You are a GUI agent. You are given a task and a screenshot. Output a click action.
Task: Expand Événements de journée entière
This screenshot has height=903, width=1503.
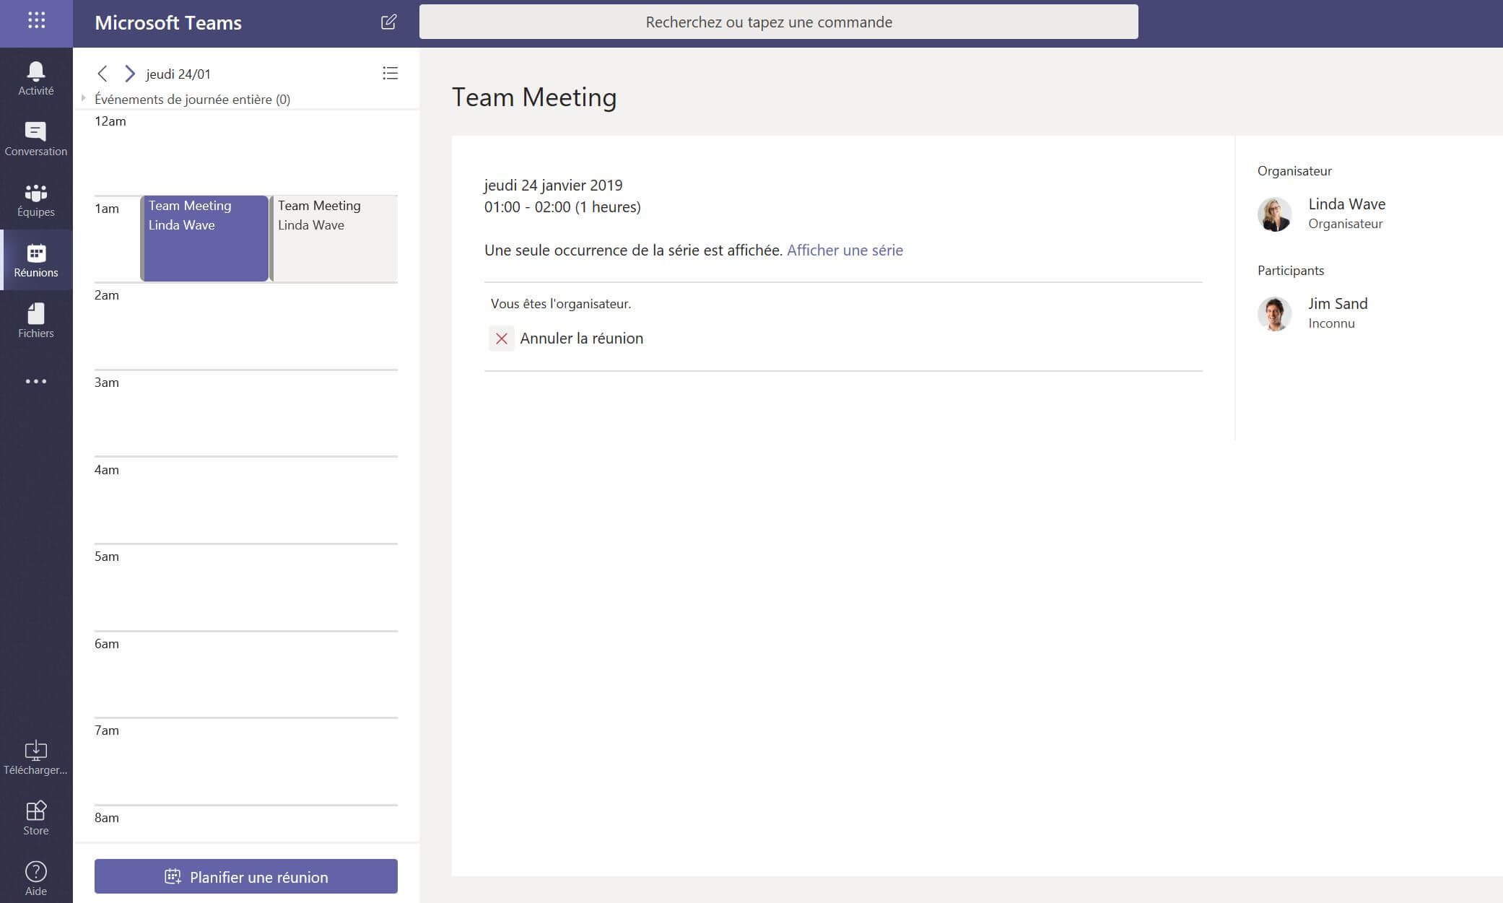[84, 99]
